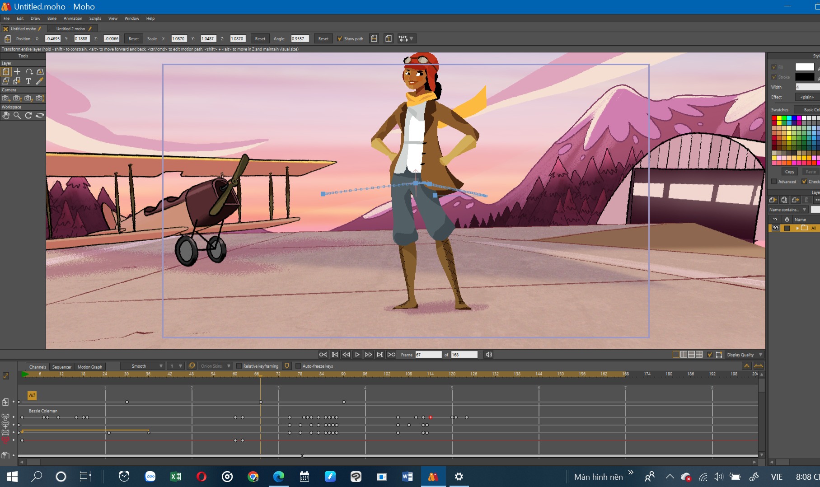Select the Rotate Workspace tool

[28, 115]
